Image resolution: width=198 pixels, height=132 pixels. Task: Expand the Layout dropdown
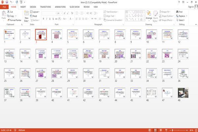click(35, 12)
